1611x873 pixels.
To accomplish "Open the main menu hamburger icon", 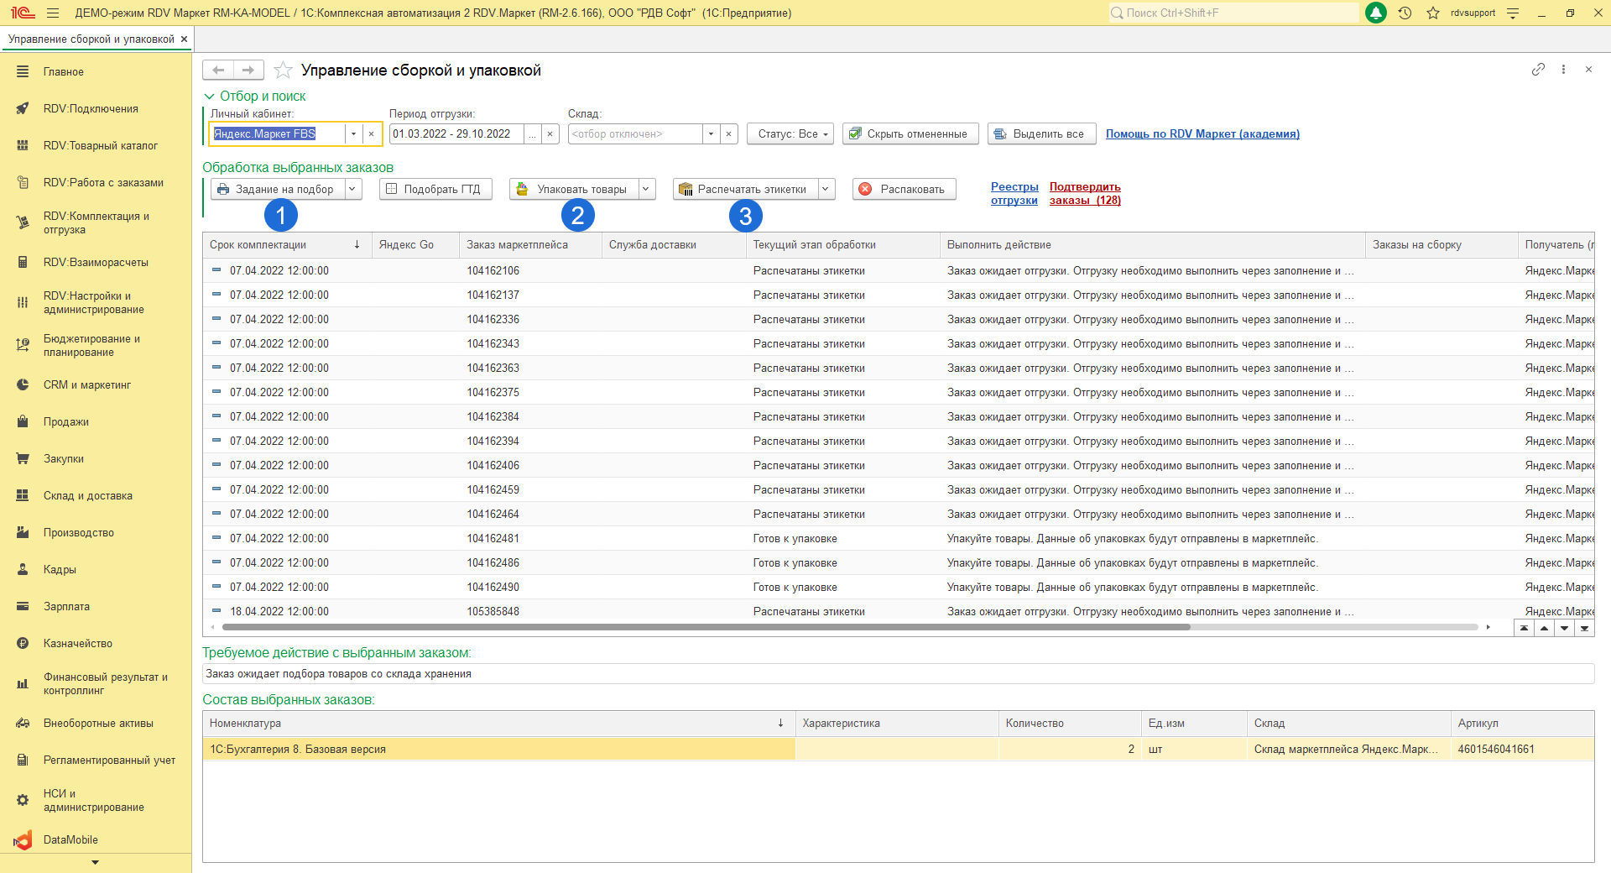I will click(x=53, y=13).
